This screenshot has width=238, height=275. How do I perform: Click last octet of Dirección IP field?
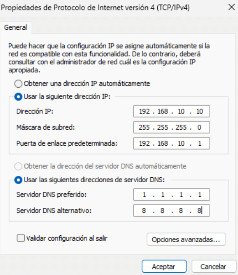tap(200, 111)
